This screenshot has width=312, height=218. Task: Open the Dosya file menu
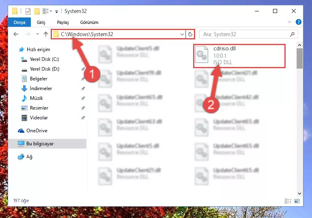[x=19, y=22]
